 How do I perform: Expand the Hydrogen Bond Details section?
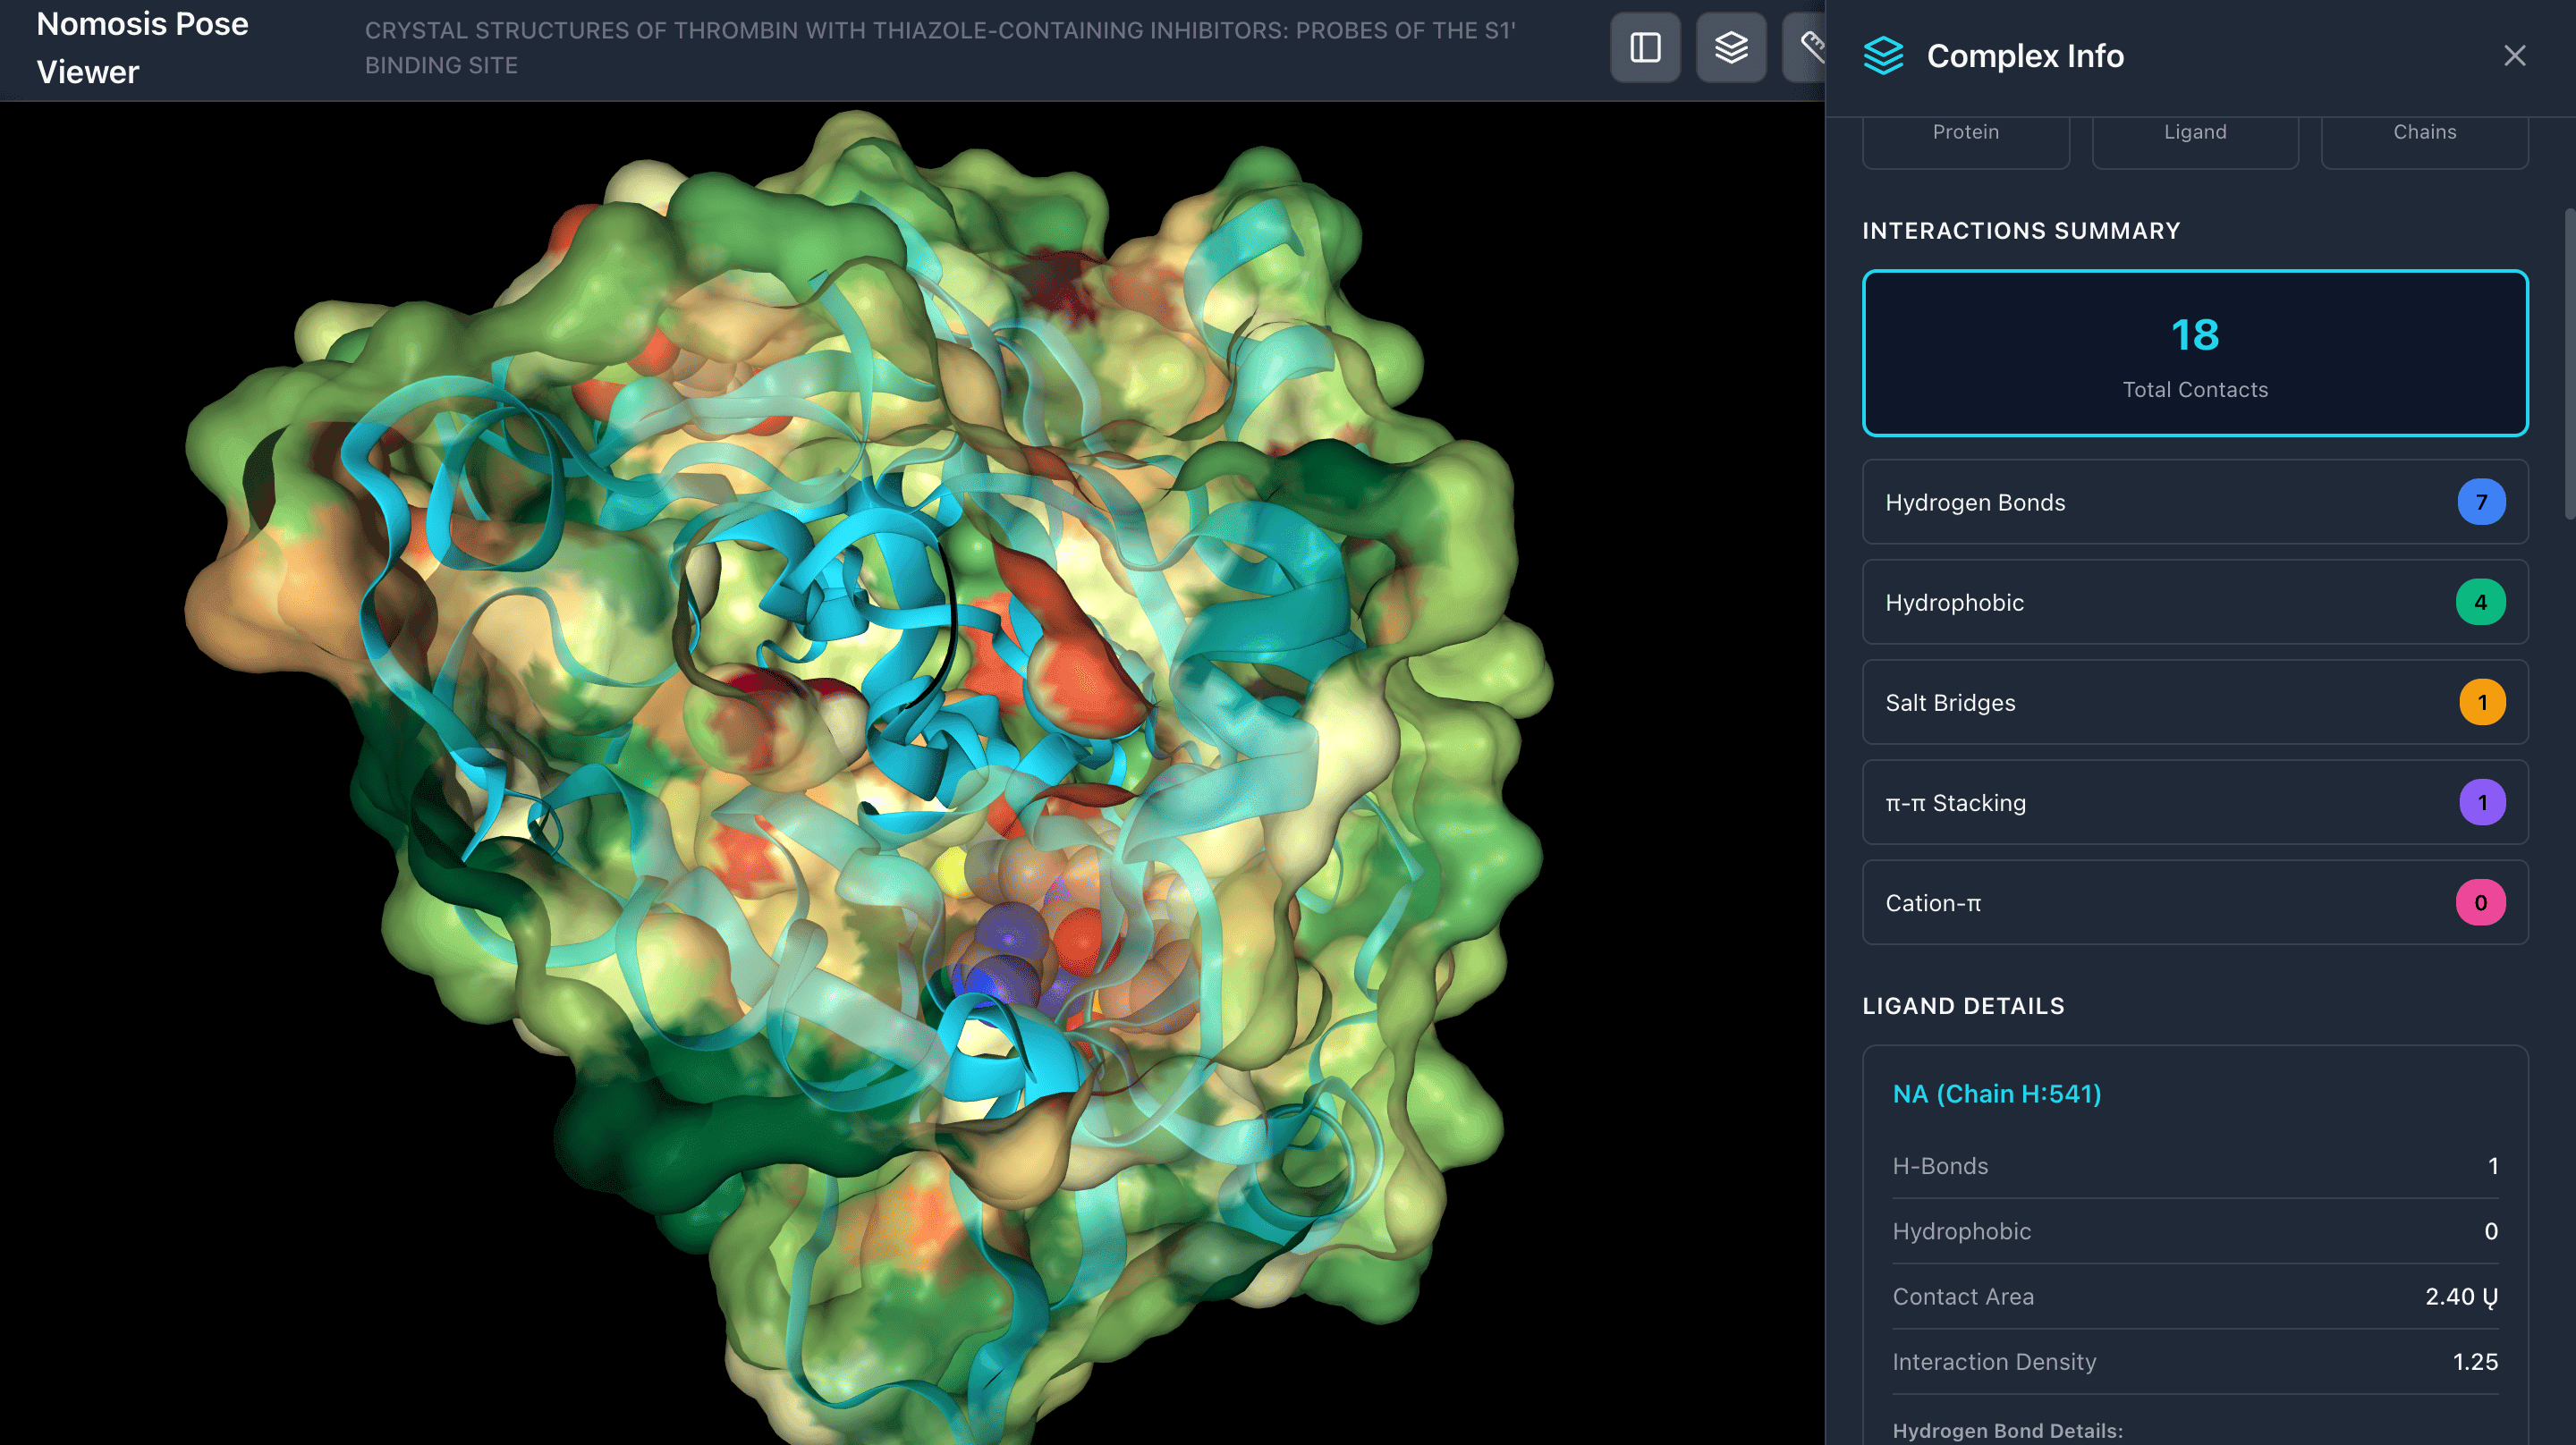(2007, 1430)
